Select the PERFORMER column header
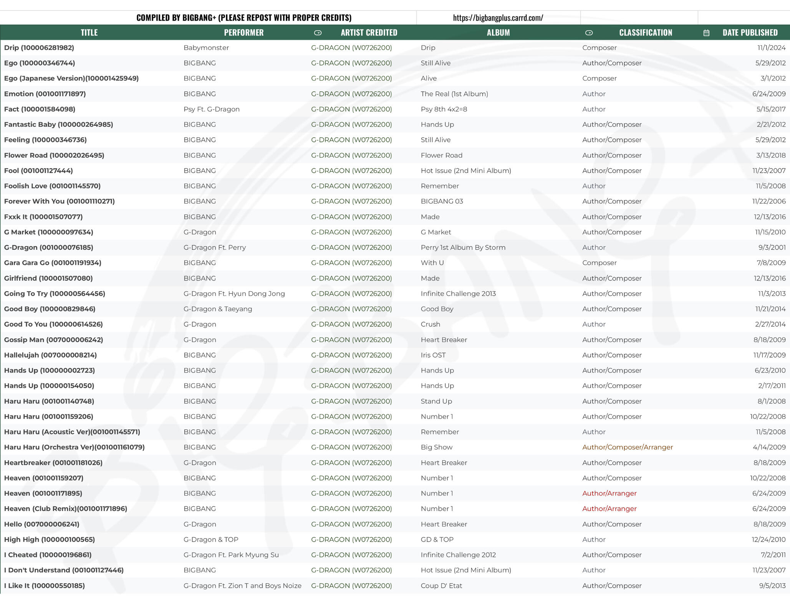790x610 pixels. (x=243, y=33)
